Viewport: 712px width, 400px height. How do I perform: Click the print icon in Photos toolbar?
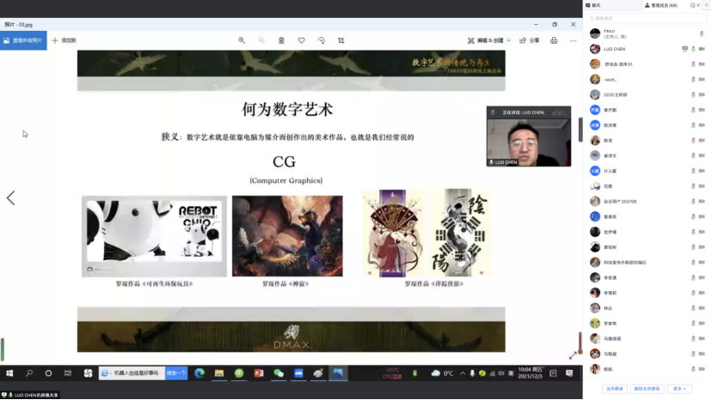tap(554, 40)
